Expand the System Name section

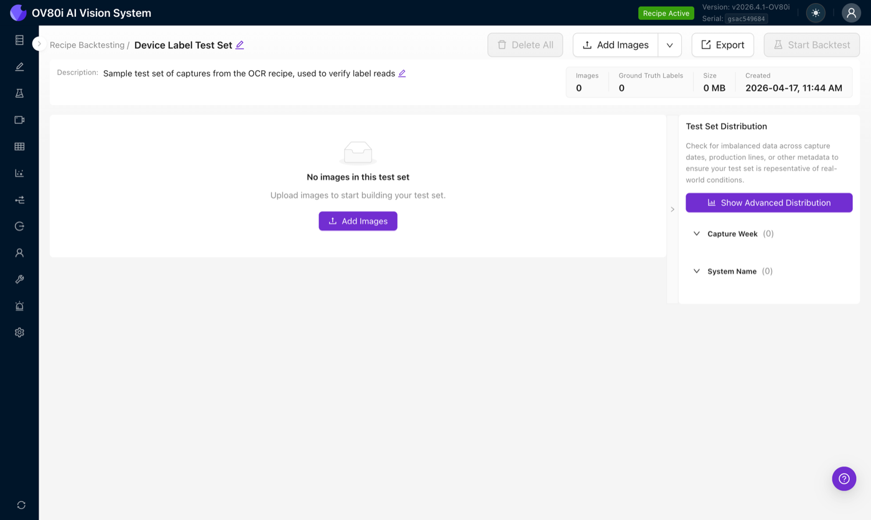[697, 271]
